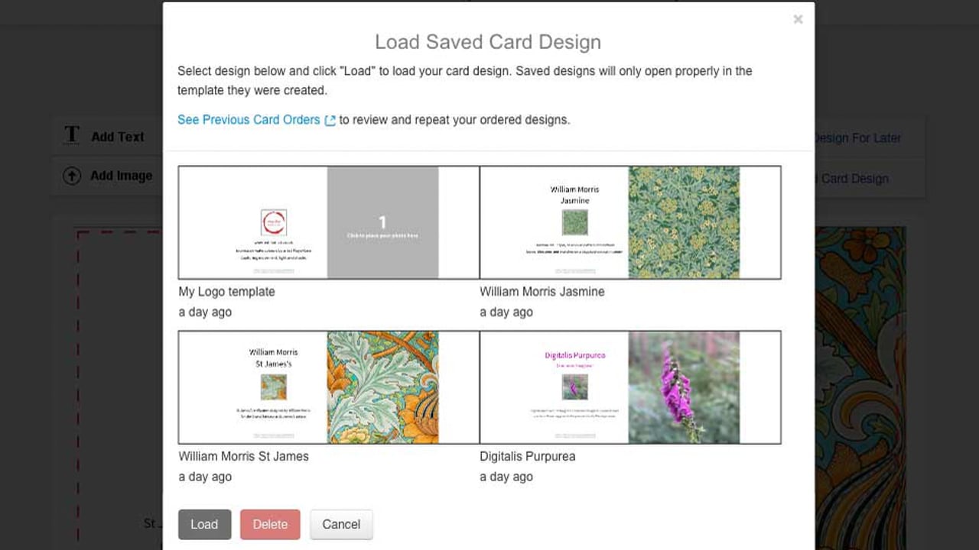979x550 pixels.
Task: Pick the Digitalis Purpurea design thumbnail
Action: pos(630,387)
